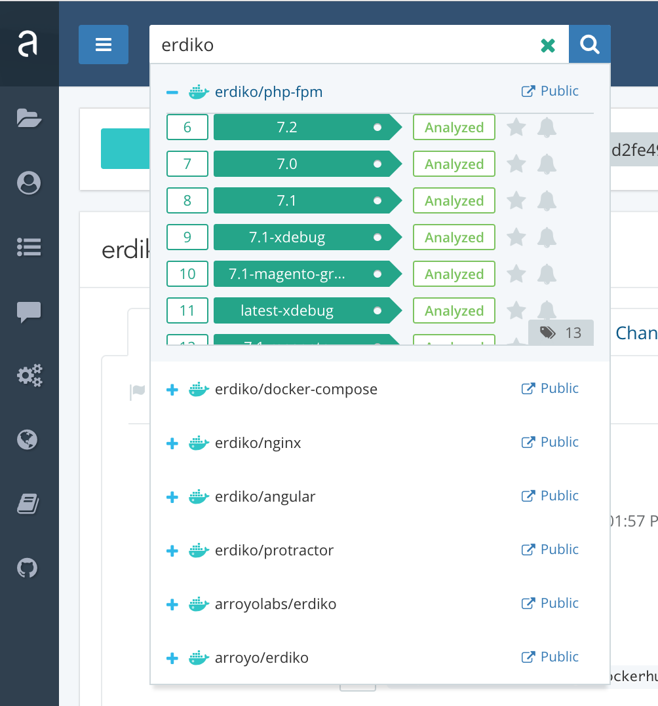
Task: Click Analyzed status of tag 7.1
Action: (x=454, y=200)
